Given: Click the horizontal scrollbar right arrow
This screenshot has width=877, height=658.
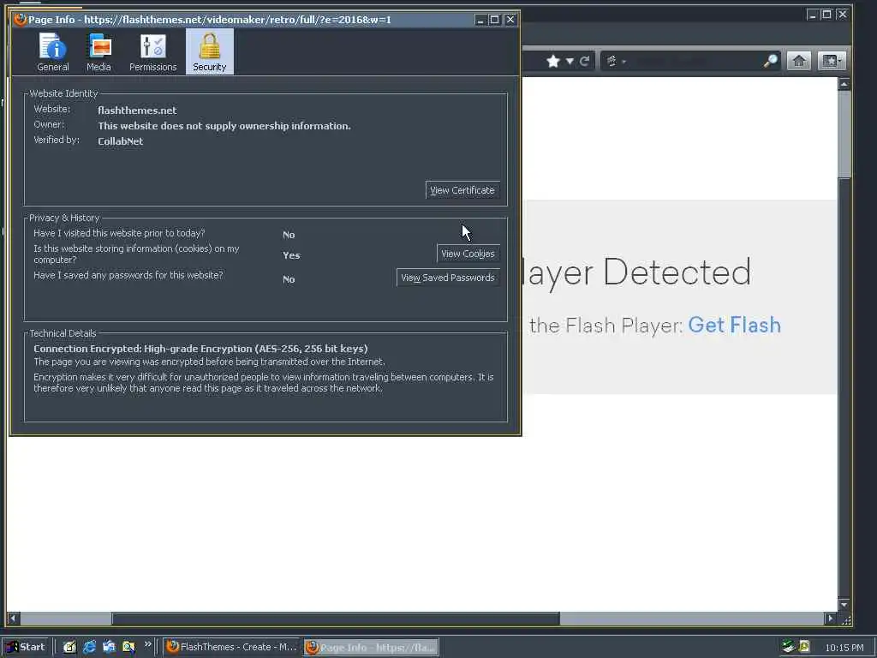Looking at the screenshot, I should pyautogui.click(x=831, y=619).
